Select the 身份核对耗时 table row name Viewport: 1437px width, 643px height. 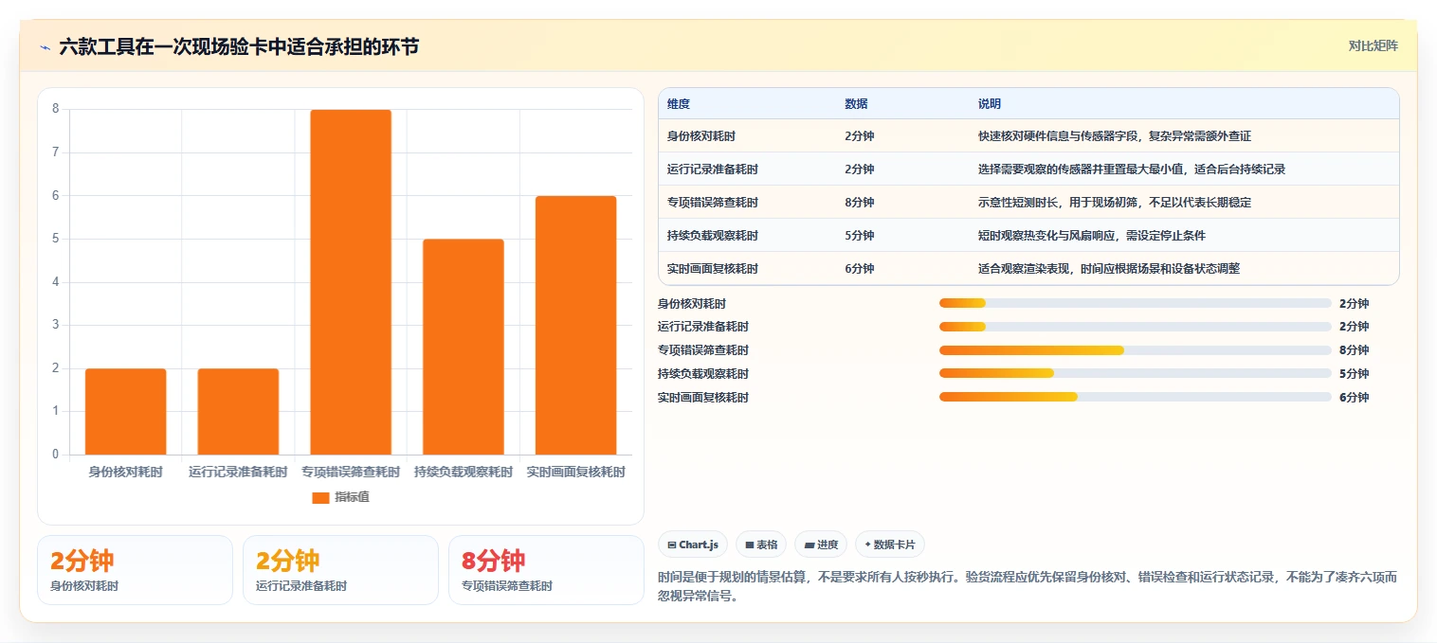pyautogui.click(x=700, y=136)
